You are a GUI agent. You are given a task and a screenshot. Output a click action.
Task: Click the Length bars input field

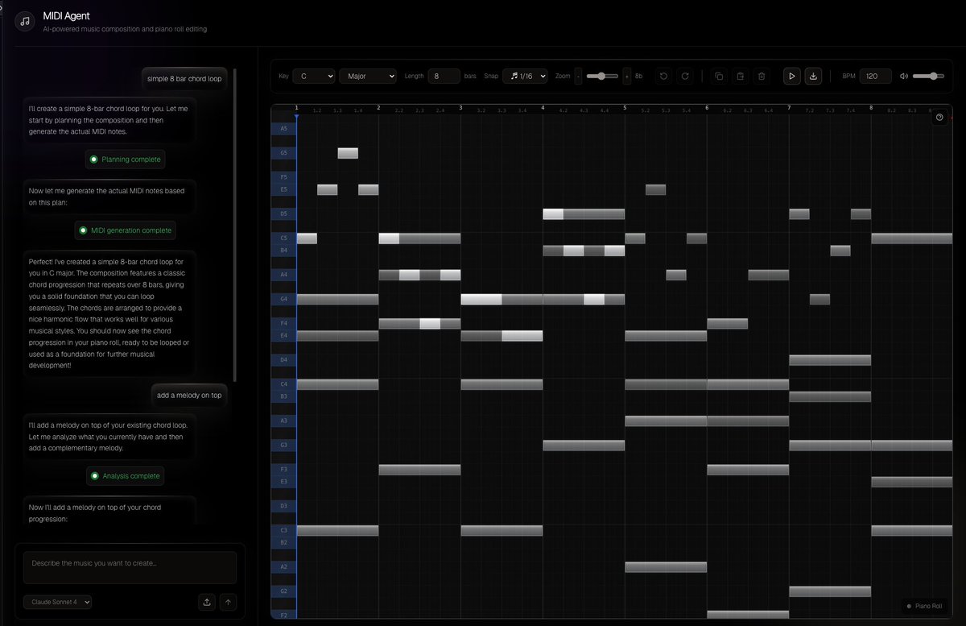point(444,76)
